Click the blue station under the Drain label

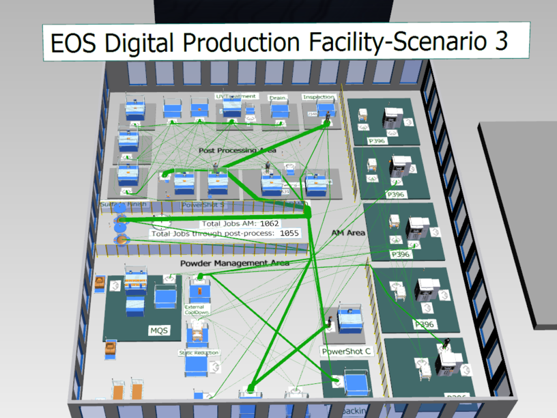click(280, 109)
